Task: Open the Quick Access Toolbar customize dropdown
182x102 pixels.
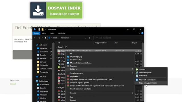Action: tap(45, 29)
